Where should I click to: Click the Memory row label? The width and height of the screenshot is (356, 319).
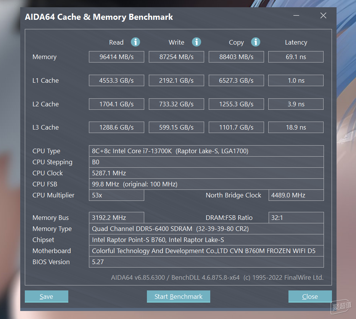[x=45, y=57]
